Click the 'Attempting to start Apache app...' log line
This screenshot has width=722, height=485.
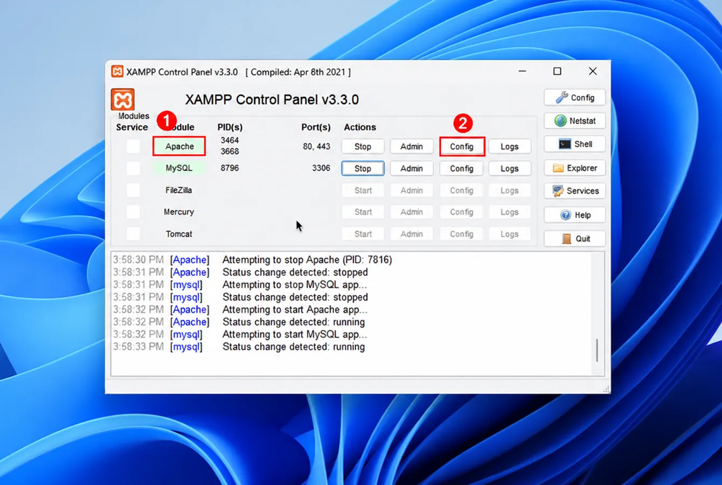pos(295,309)
